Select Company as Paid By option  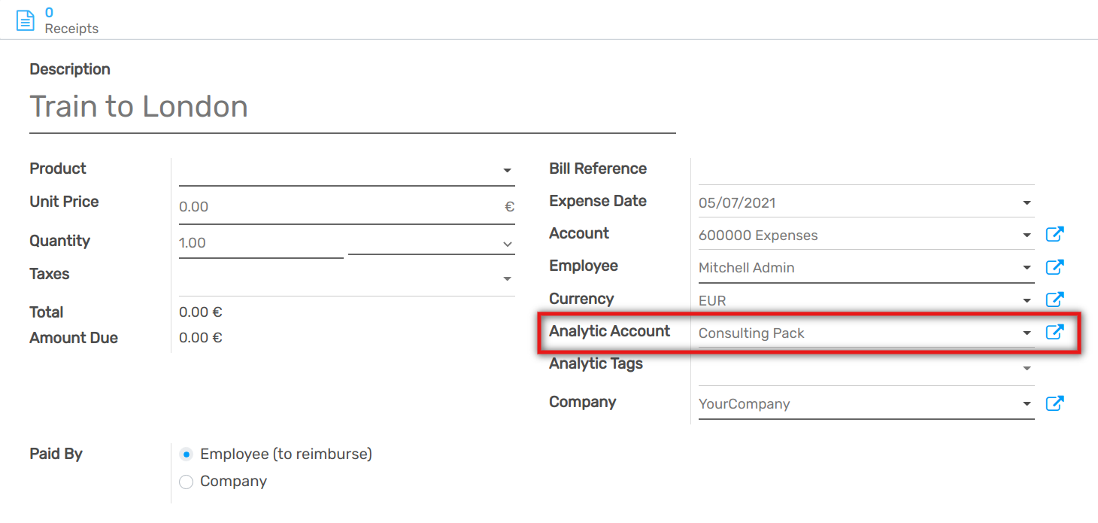point(187,482)
